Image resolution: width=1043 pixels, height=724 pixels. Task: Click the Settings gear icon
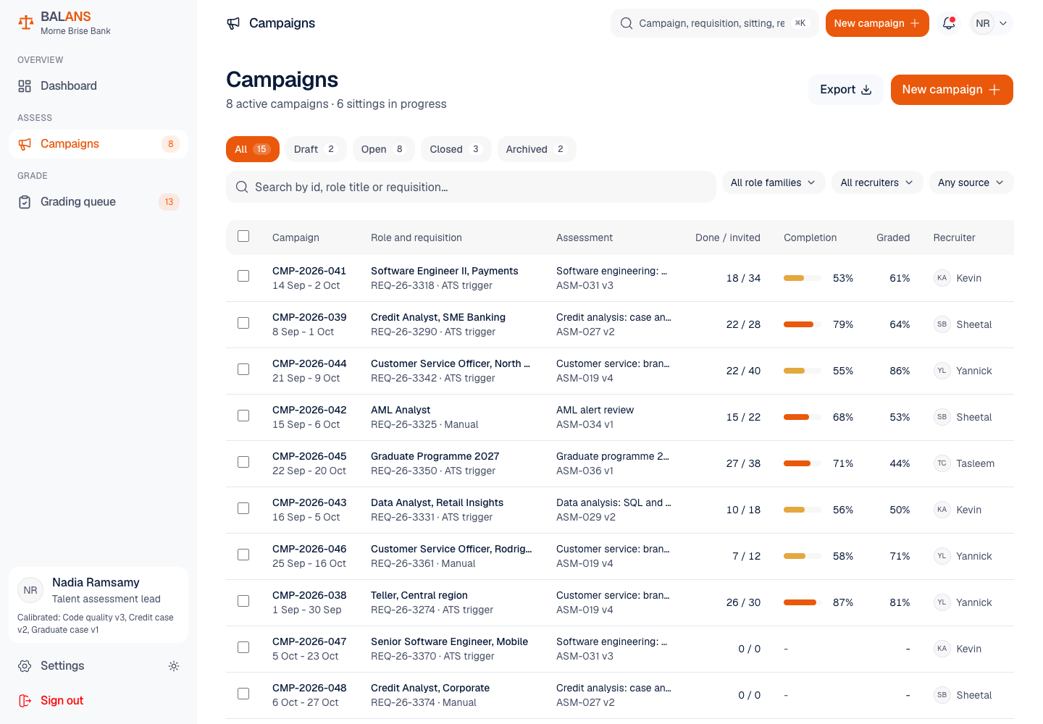(x=25, y=666)
